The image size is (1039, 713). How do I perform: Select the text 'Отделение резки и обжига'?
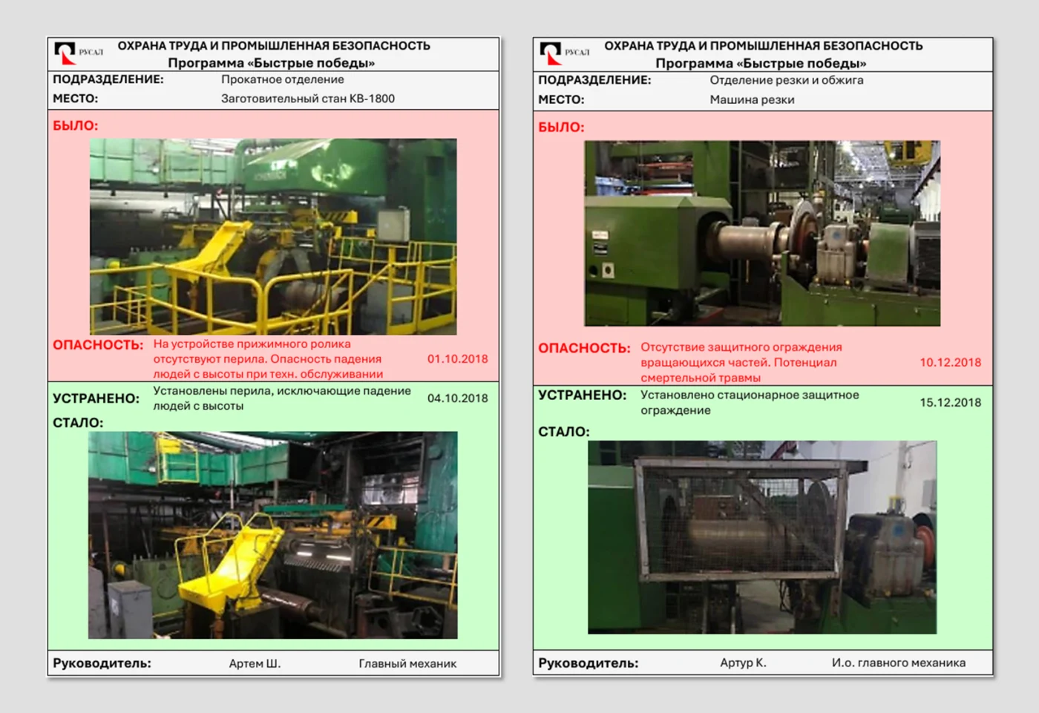(x=787, y=80)
